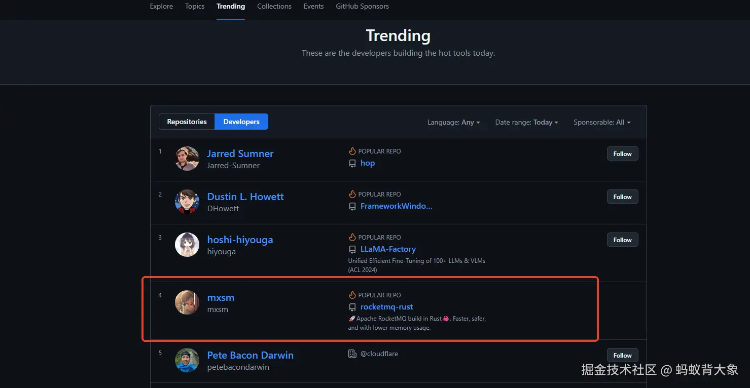Click repo icon beside LLaMA-Factory
The height and width of the screenshot is (388, 750).
(x=352, y=250)
